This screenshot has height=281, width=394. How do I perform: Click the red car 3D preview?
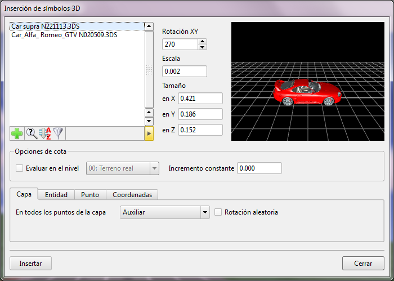[307, 92]
